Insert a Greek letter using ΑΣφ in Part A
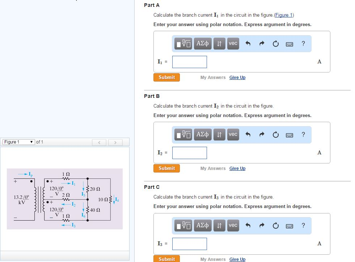355x262 pixels. [x=203, y=43]
